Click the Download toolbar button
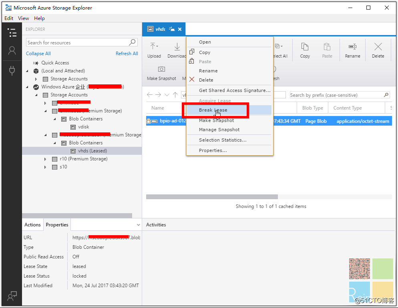 tap(177, 50)
